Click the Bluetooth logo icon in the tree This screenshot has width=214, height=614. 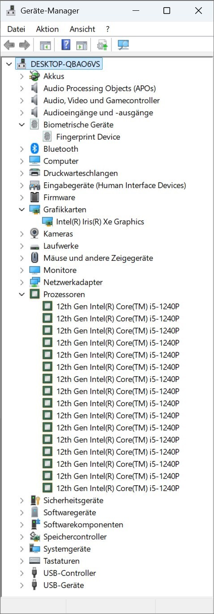point(34,149)
